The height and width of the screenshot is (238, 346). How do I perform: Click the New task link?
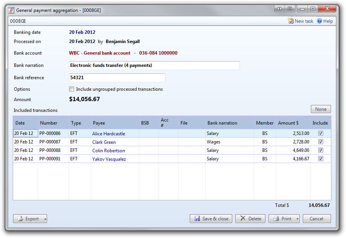(x=304, y=21)
